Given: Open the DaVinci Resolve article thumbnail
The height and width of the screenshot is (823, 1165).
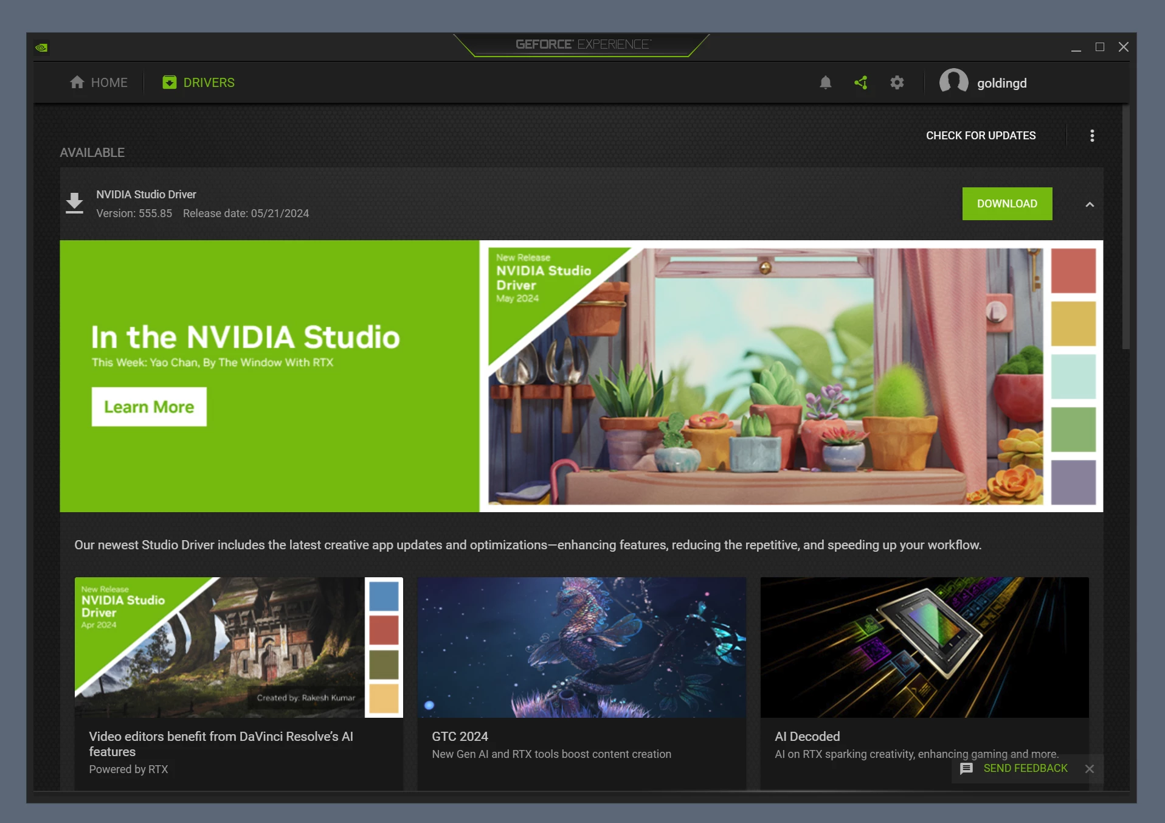Looking at the screenshot, I should coord(238,647).
